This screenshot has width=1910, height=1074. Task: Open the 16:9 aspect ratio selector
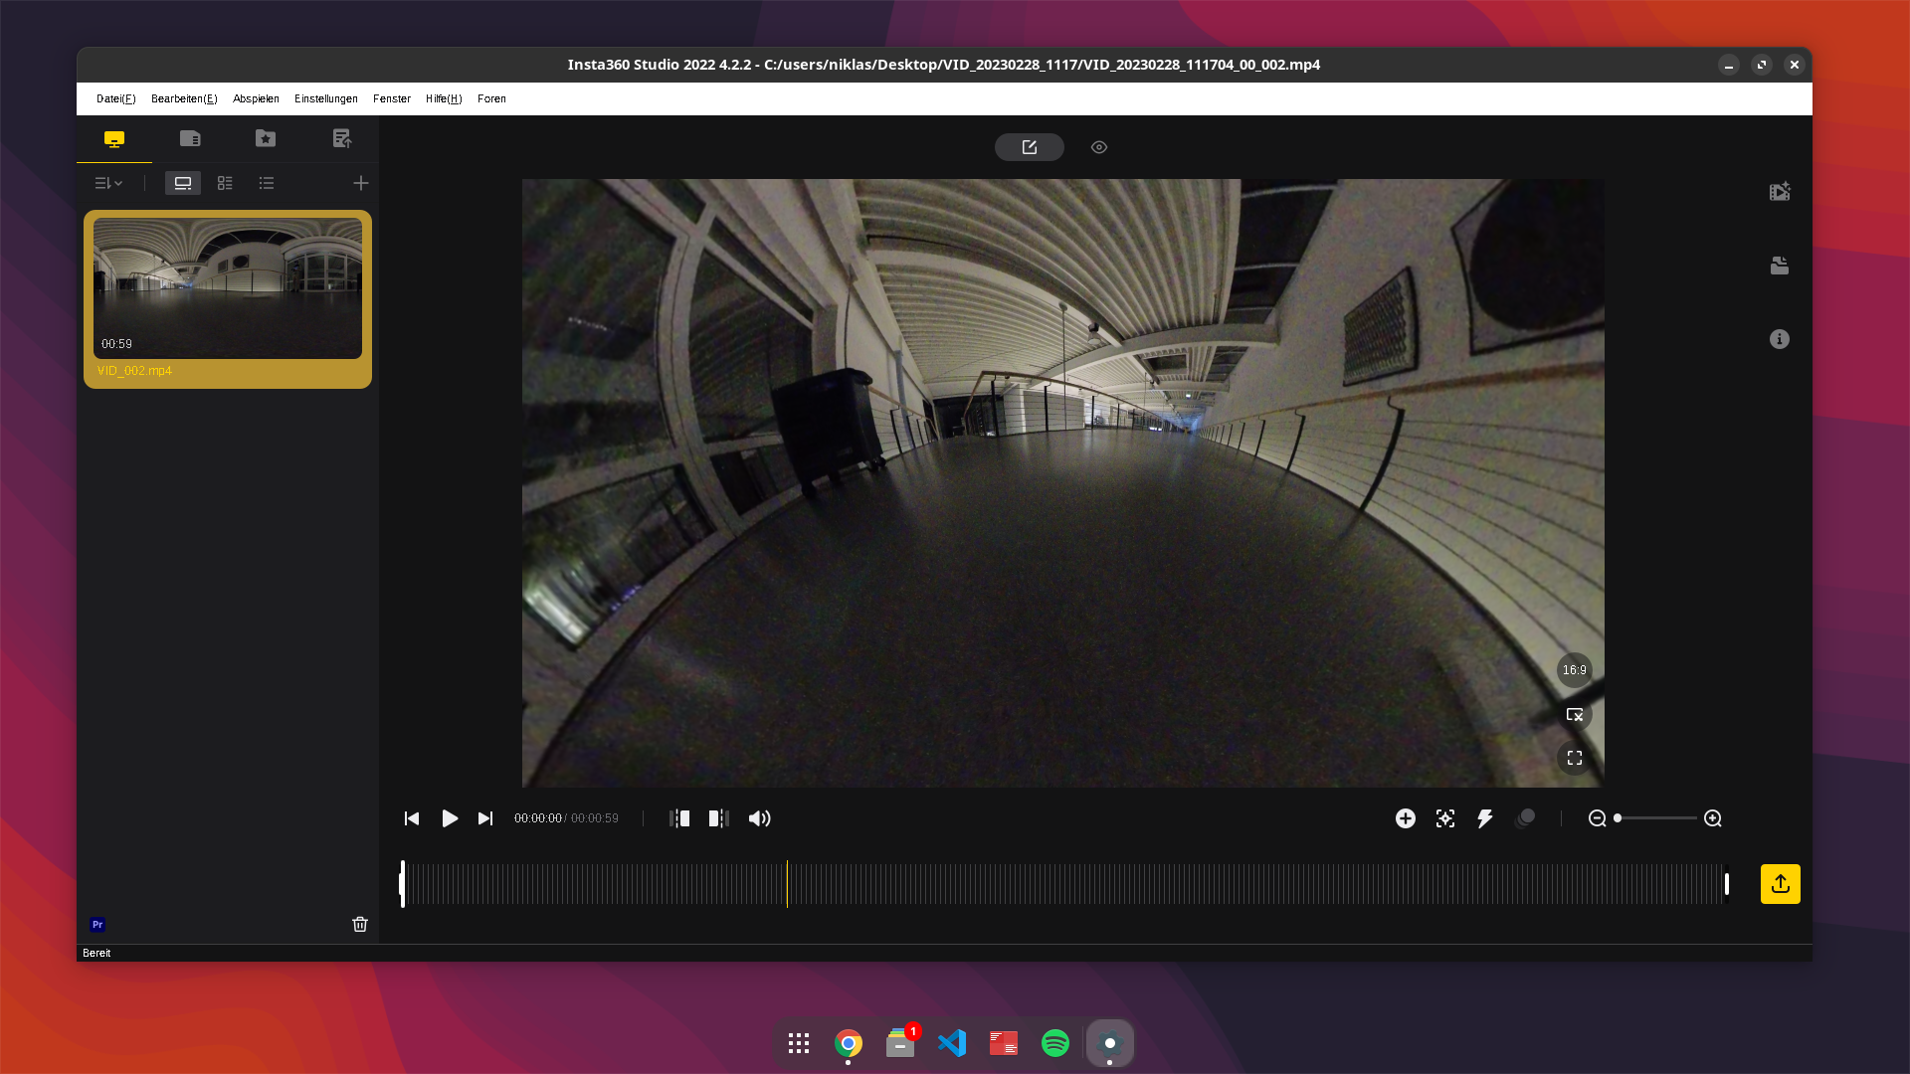tap(1574, 670)
